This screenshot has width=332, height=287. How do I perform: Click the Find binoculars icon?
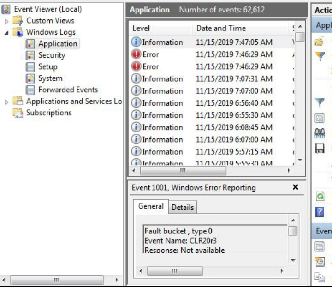pyautogui.click(x=320, y=133)
